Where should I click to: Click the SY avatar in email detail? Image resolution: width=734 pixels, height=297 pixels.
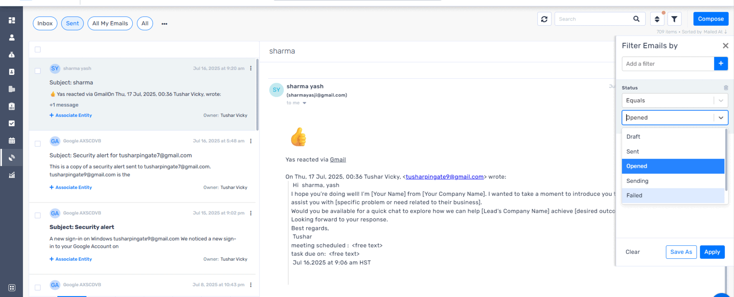277,90
